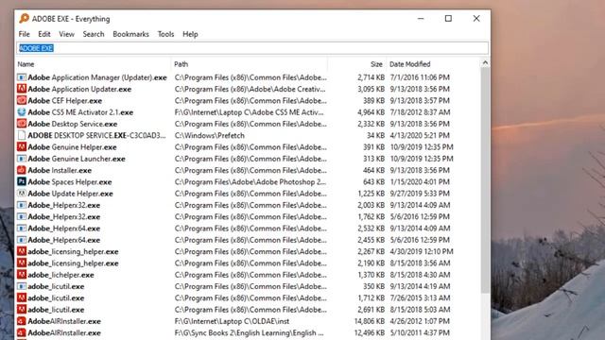Click the path C:\Windows\Prefetch
The width and height of the screenshot is (605, 340).
pos(210,135)
